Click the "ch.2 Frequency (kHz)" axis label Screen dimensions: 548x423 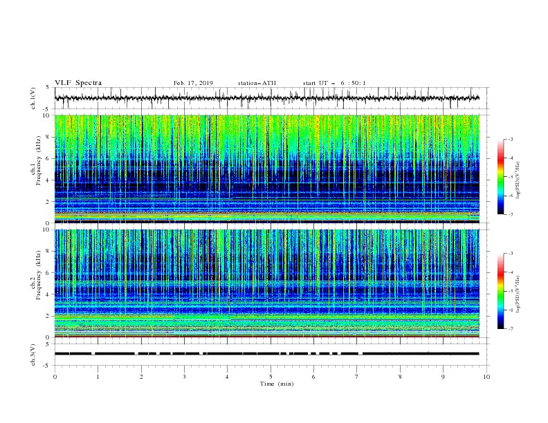(x=36, y=274)
